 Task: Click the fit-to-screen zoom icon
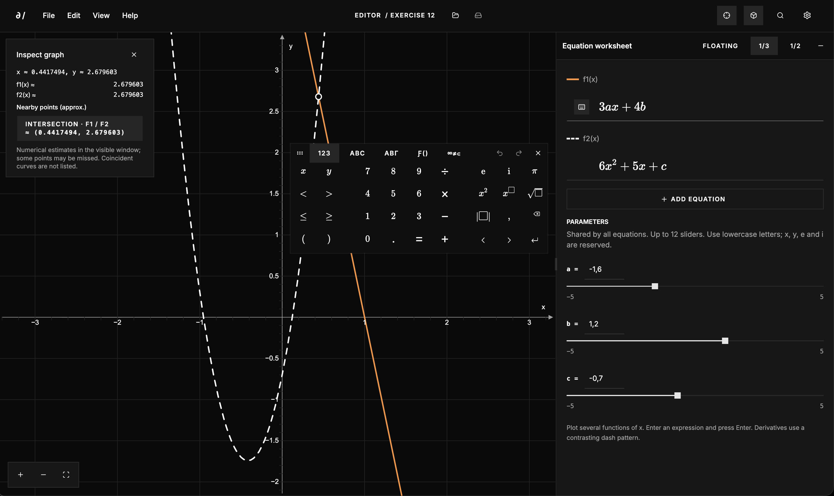pyautogui.click(x=66, y=475)
